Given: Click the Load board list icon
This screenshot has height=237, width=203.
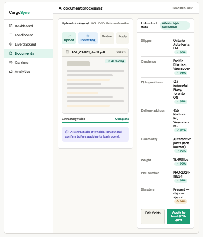Looking at the screenshot, I should click(x=10, y=35).
